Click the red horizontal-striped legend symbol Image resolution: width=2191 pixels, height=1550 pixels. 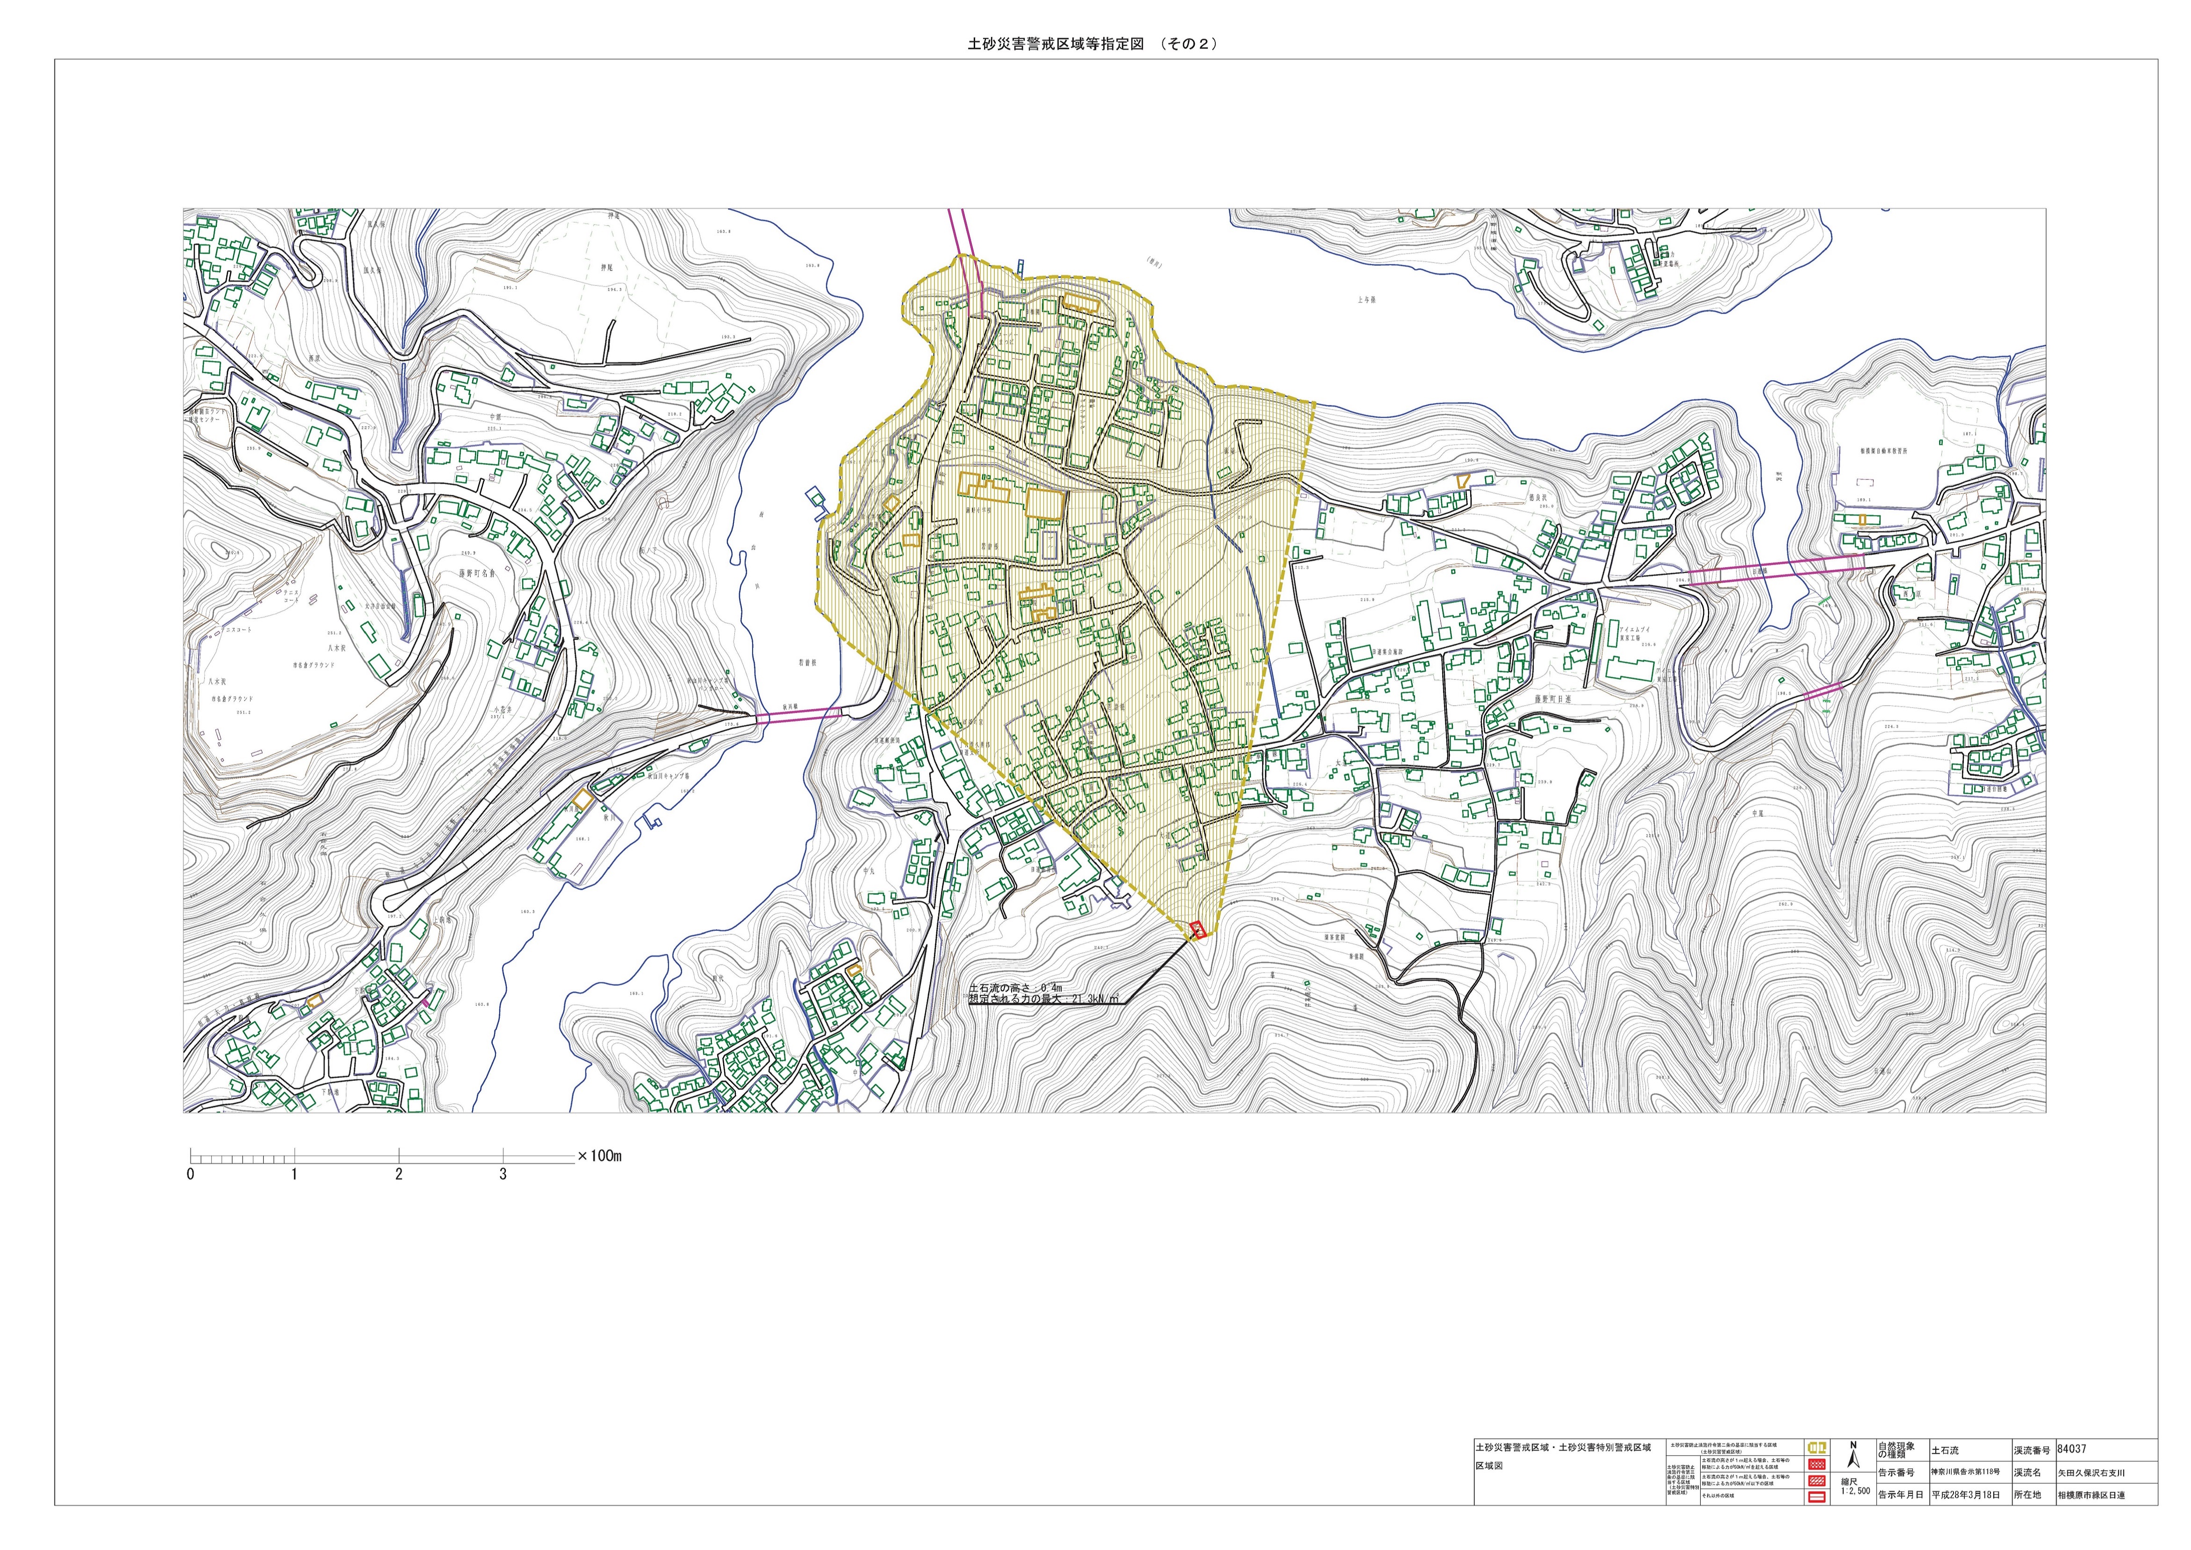[1817, 1498]
